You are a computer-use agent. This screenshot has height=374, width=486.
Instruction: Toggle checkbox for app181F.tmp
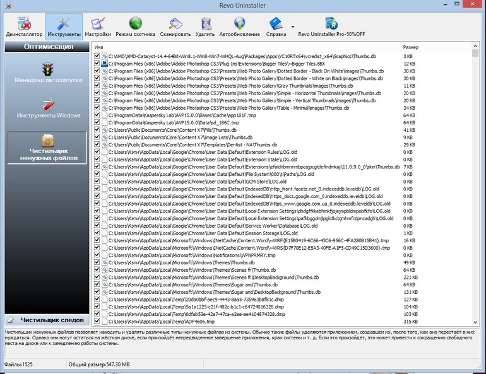pyautogui.click(x=97, y=115)
